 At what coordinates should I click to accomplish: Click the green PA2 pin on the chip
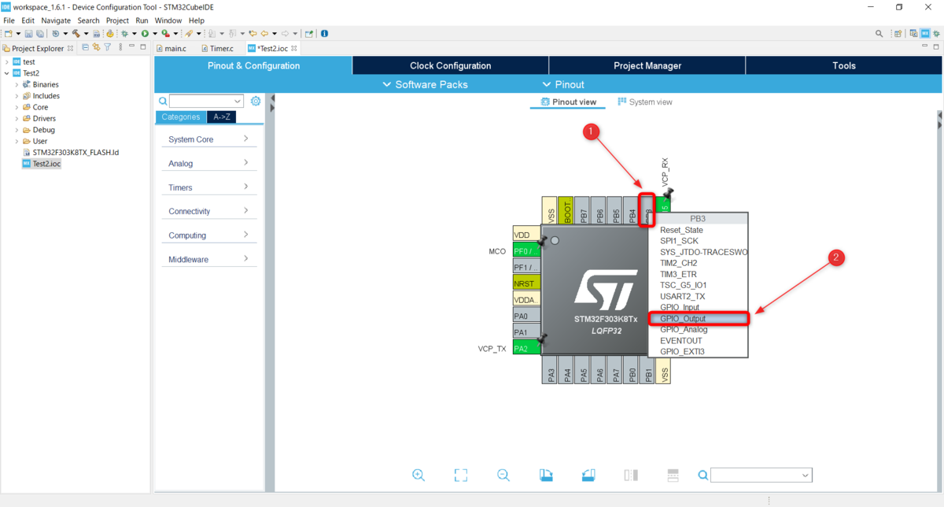click(526, 347)
